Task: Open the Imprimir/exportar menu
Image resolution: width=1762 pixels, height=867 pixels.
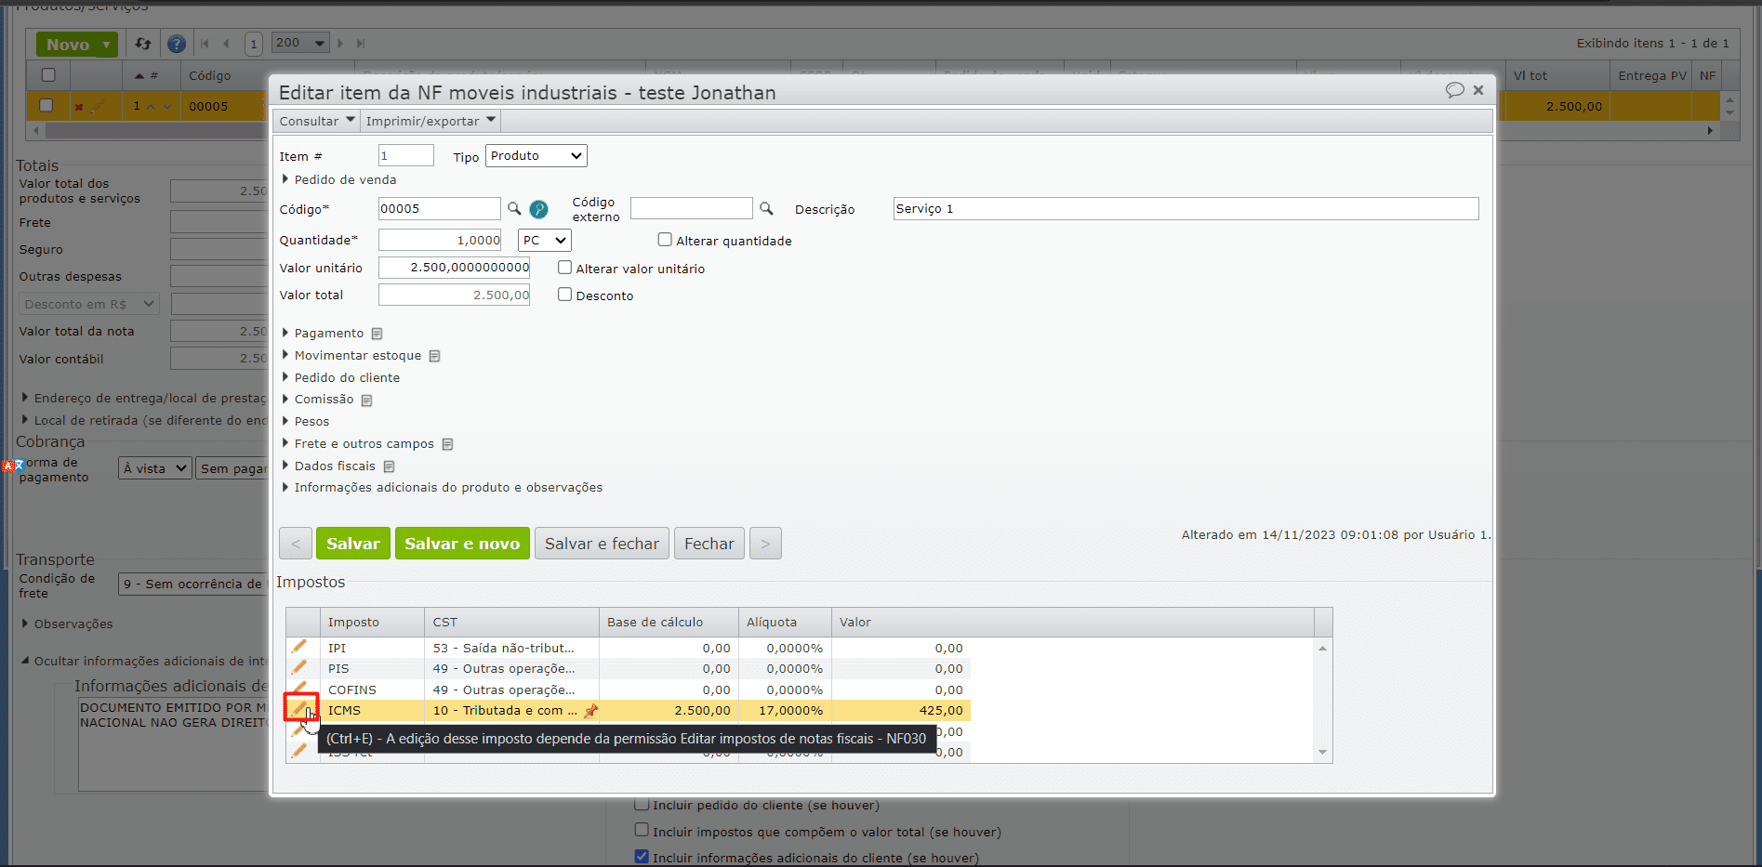Action: click(x=431, y=121)
